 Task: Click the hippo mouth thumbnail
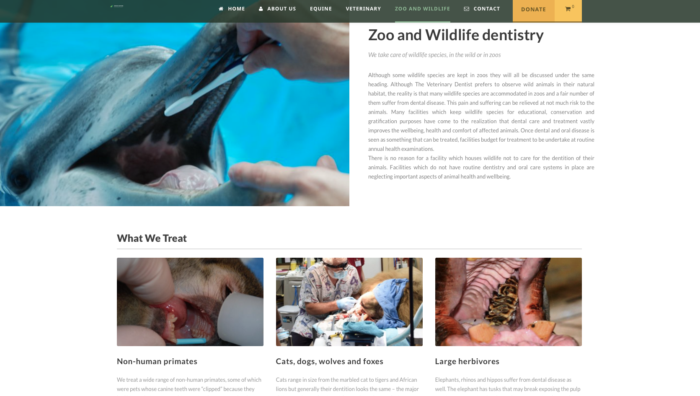click(509, 302)
